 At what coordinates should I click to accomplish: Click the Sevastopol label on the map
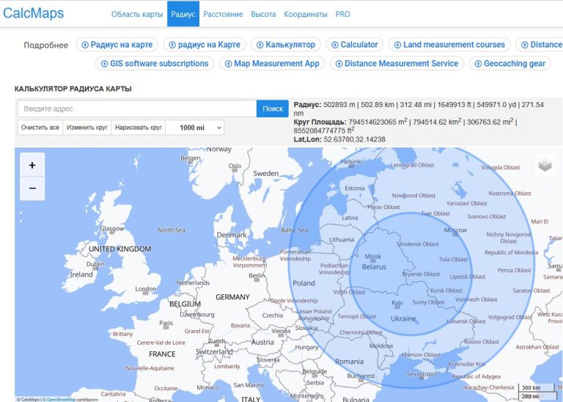point(422,373)
